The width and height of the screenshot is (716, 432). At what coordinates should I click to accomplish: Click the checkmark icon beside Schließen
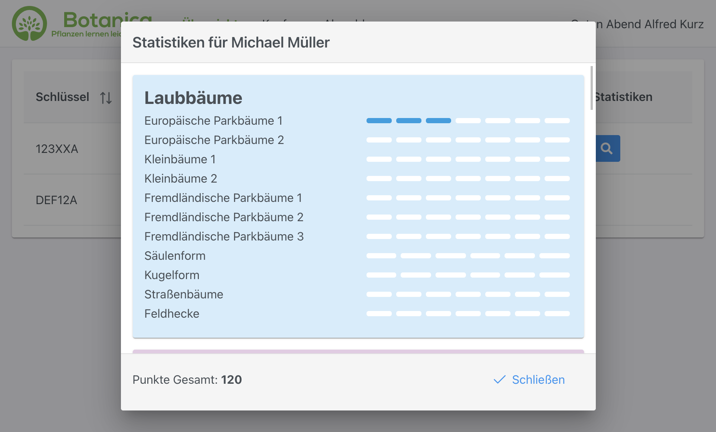pos(499,379)
